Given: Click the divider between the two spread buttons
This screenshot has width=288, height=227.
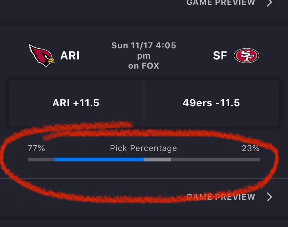Looking at the screenshot, I should pos(144,103).
